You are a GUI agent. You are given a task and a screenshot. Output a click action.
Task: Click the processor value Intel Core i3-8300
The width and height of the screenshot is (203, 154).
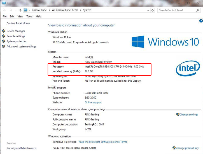(114, 67)
